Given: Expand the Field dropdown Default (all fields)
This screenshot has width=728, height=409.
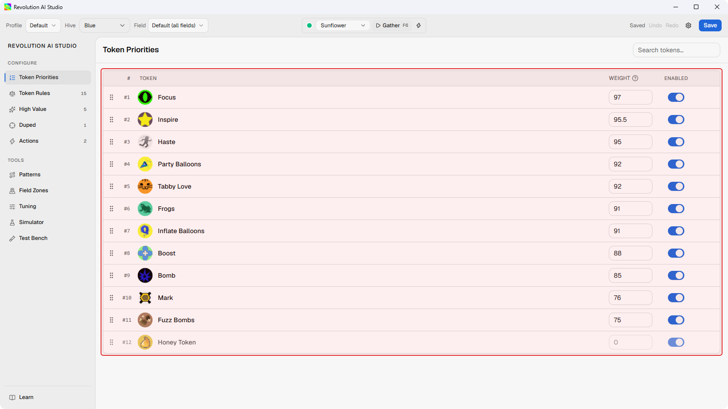Looking at the screenshot, I should (178, 25).
